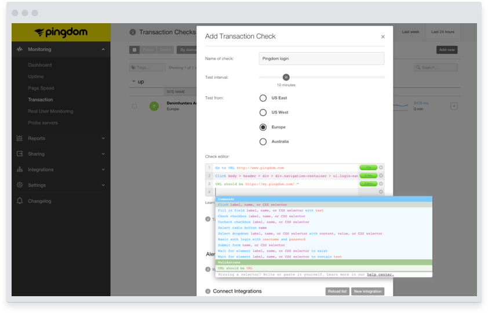Click the info icon beside Transaction Checks
The image size is (488, 313).
[x=133, y=32]
